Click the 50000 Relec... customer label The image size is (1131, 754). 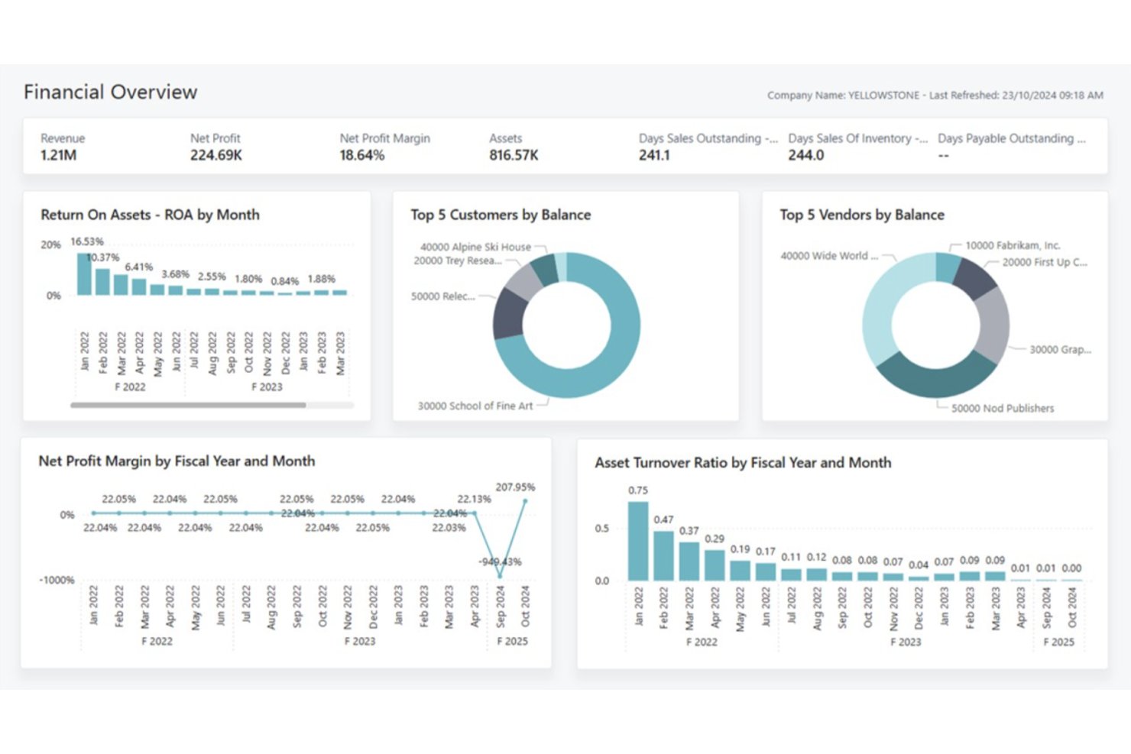[x=442, y=296]
